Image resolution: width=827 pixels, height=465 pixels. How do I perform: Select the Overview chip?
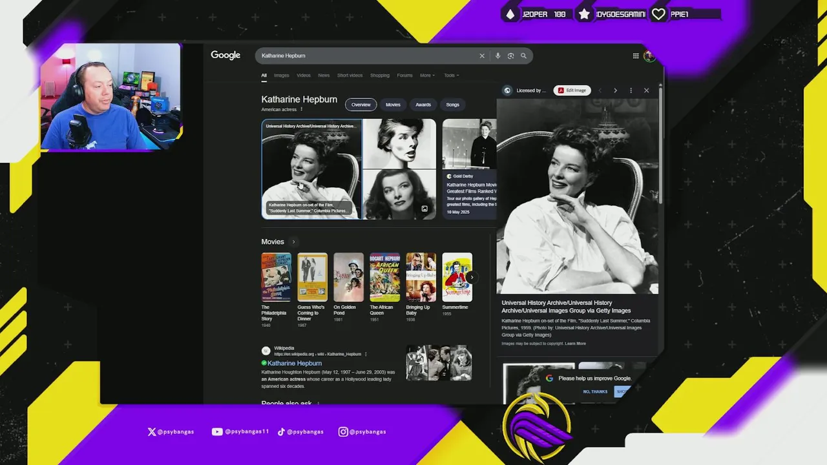(x=361, y=105)
